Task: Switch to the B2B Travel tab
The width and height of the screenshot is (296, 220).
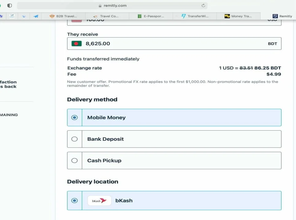Action: coord(63,16)
